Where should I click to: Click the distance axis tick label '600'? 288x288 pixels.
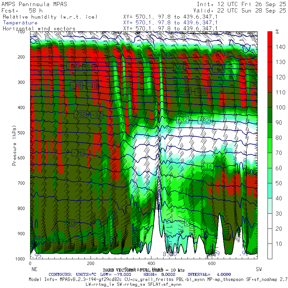click(x=212, y=263)
